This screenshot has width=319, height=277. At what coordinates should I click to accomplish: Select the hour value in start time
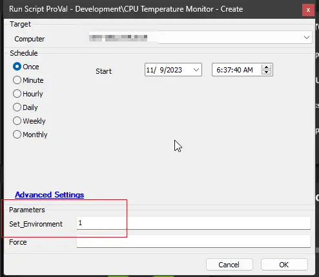pyautogui.click(x=218, y=70)
